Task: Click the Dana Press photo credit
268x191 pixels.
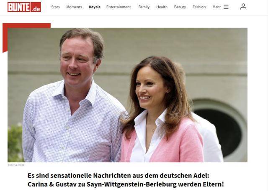Action: pyautogui.click(x=16, y=165)
